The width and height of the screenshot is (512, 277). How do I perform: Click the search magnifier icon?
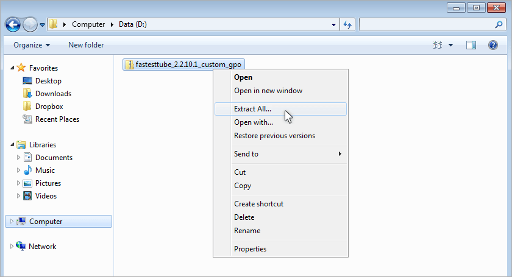click(x=498, y=24)
